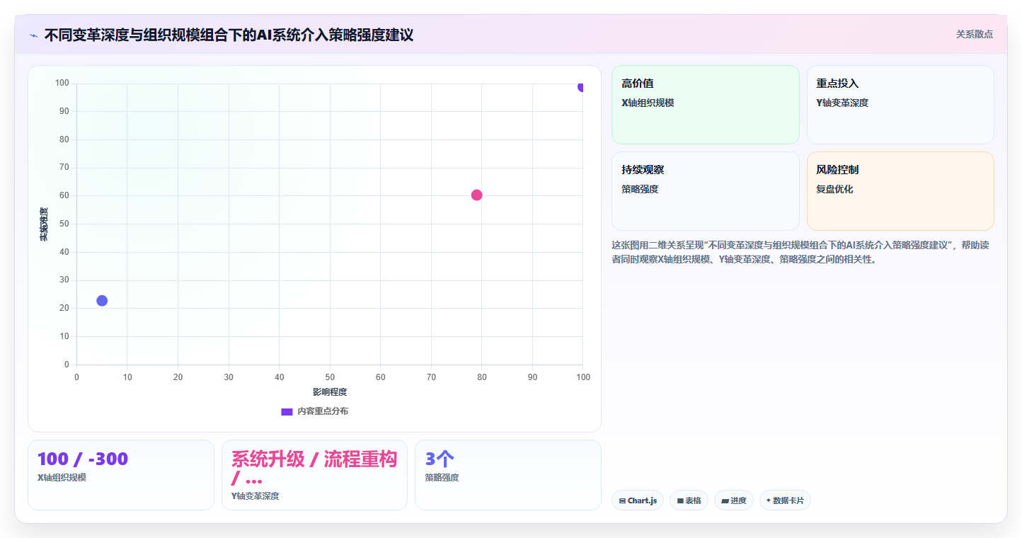Click the lightning icon beside the title
1022x538 pixels.
33,35
